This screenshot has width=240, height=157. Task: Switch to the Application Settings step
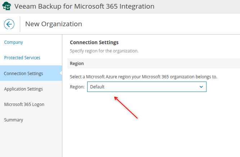(23, 89)
